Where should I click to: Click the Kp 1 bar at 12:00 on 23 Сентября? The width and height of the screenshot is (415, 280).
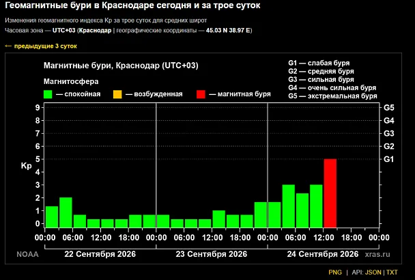click(x=219, y=219)
